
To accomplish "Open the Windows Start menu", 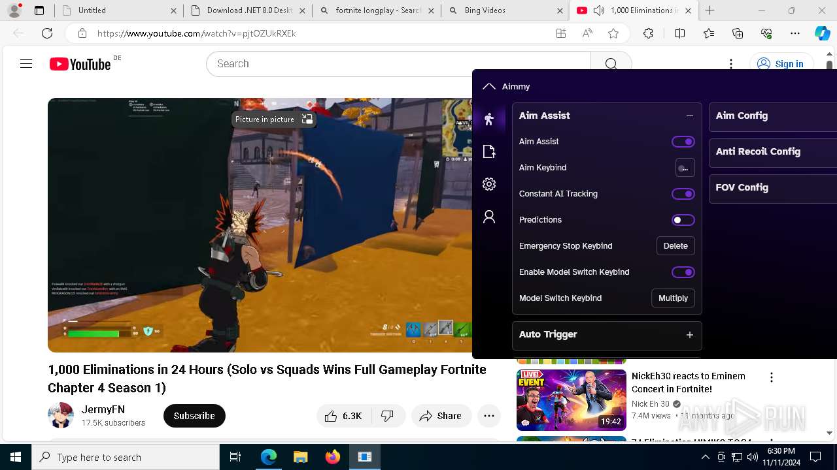I will tap(16, 457).
